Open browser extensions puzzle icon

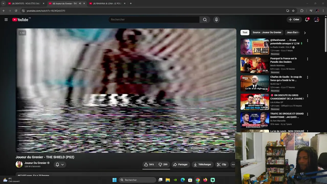302,11
